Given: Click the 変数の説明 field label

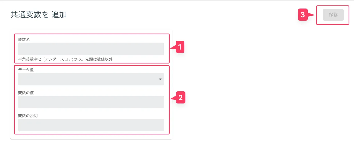Looking at the screenshot, I should tap(28, 116).
